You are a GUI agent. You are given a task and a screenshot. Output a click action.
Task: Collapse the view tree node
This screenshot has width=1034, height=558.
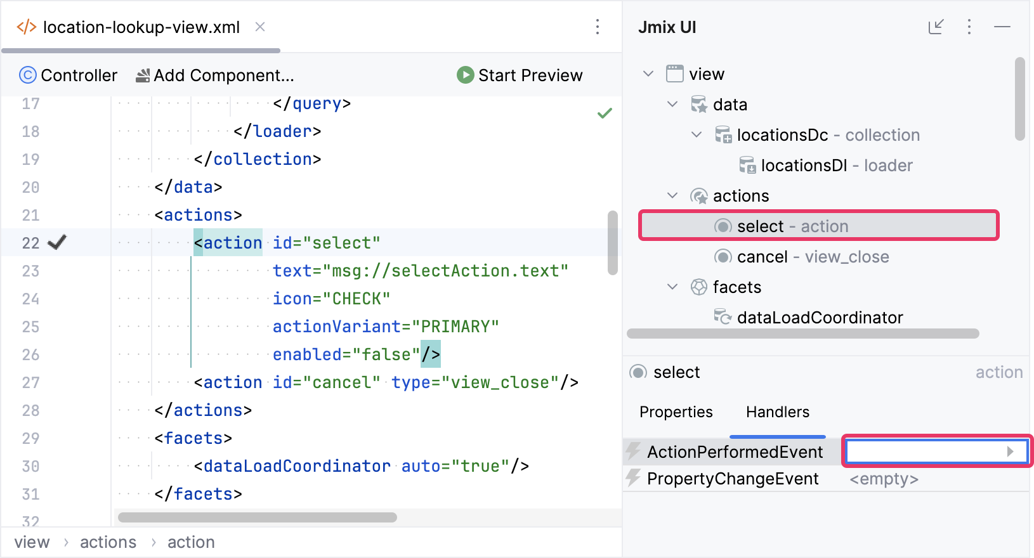pos(648,74)
